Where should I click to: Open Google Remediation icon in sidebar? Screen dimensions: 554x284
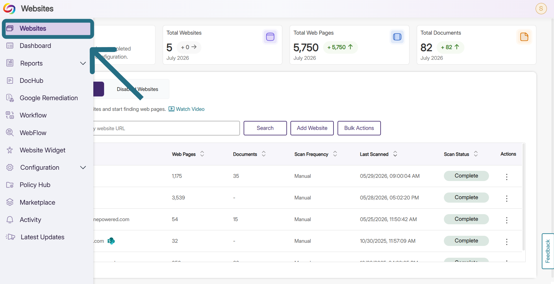[10, 98]
